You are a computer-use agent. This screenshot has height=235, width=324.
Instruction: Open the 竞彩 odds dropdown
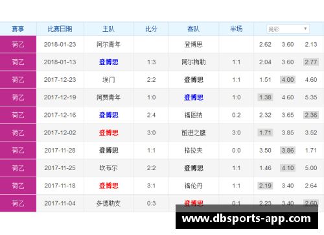coord(288,29)
